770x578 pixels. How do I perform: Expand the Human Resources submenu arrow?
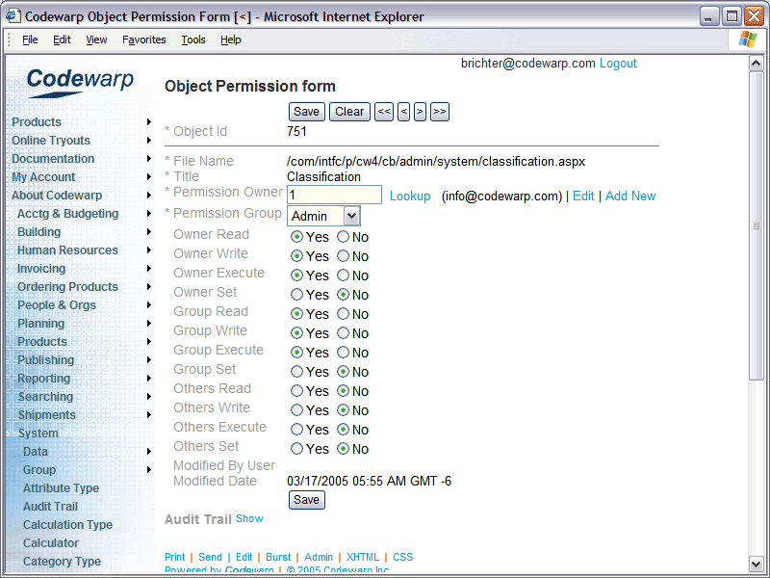click(x=149, y=250)
